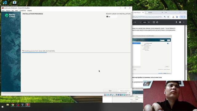
Task: Click the VirtualBox title bar app icon
Action: (2, 8)
